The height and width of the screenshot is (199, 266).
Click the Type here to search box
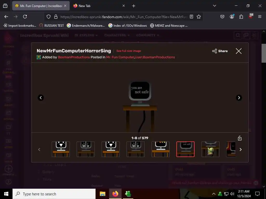click(54, 194)
